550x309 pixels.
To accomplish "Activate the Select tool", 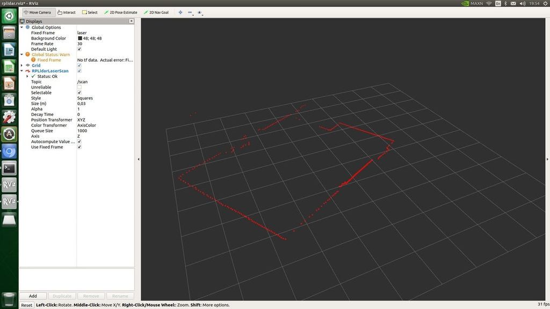I will coord(90,12).
